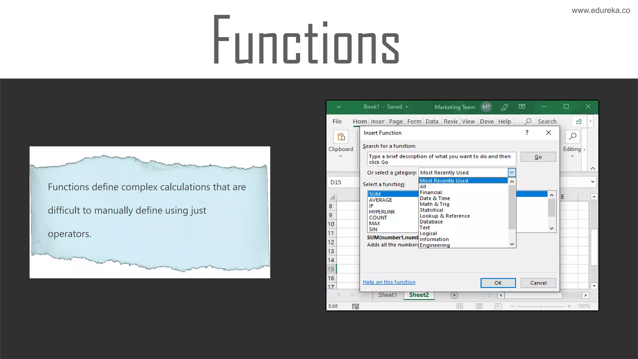Click the Editing magnifier icon

pyautogui.click(x=572, y=136)
